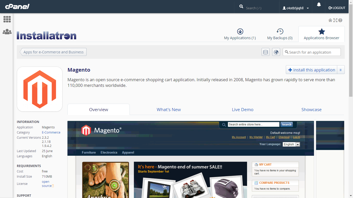Screen dimensions: 353x198
Task: Click version 2.3.2 text
Action: (45, 138)
